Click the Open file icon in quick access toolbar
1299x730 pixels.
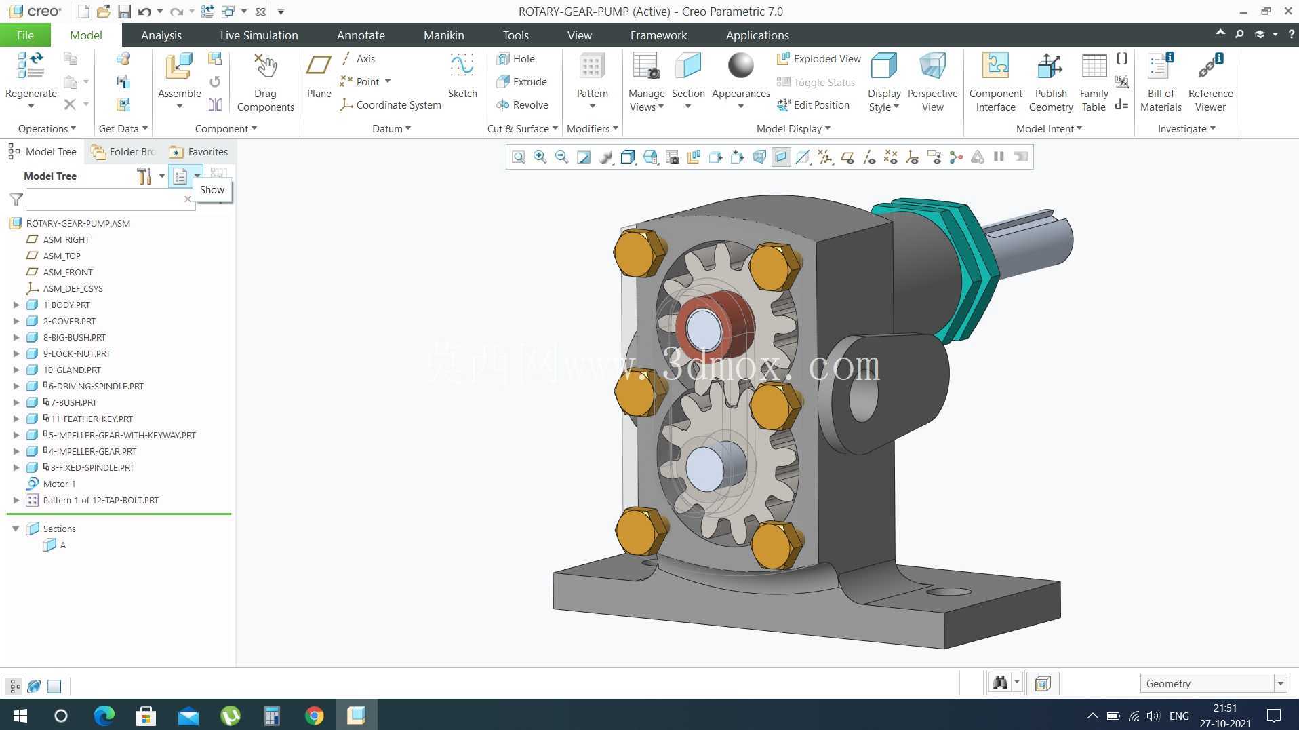(x=103, y=12)
